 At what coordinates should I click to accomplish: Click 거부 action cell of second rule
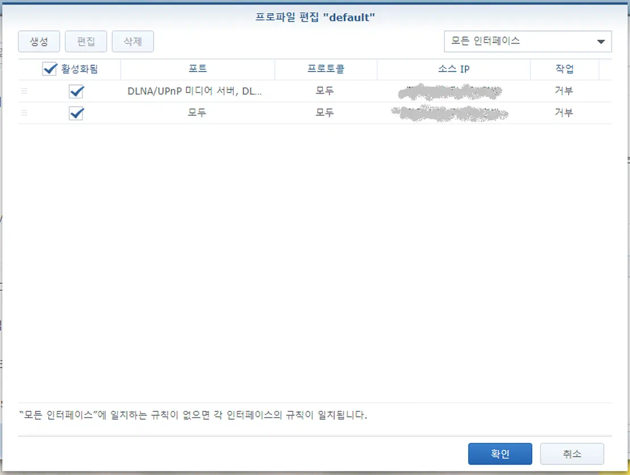(564, 112)
